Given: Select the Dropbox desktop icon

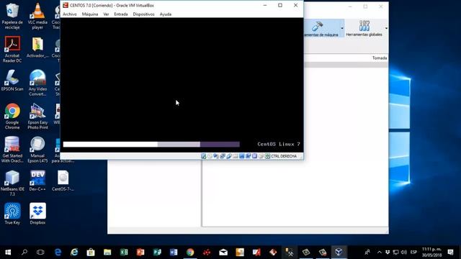Looking at the screenshot, I should 37,214.
